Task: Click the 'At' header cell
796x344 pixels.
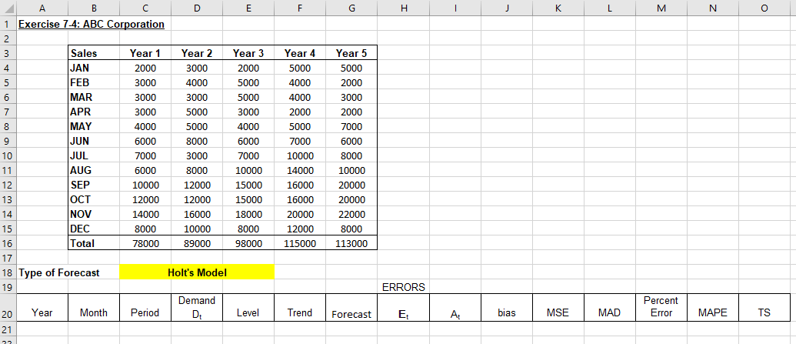Action: 455,307
